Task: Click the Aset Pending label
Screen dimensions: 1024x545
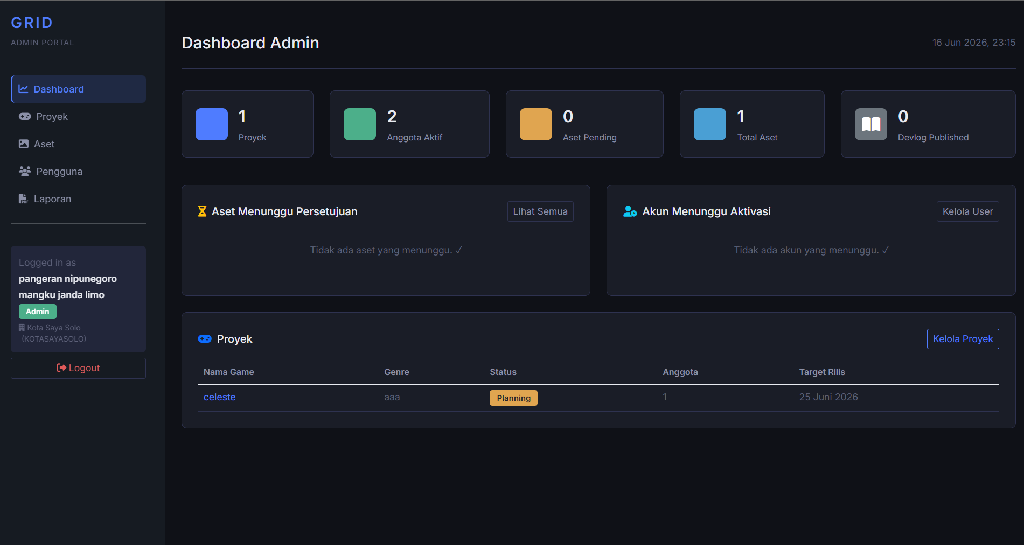Action: (590, 137)
